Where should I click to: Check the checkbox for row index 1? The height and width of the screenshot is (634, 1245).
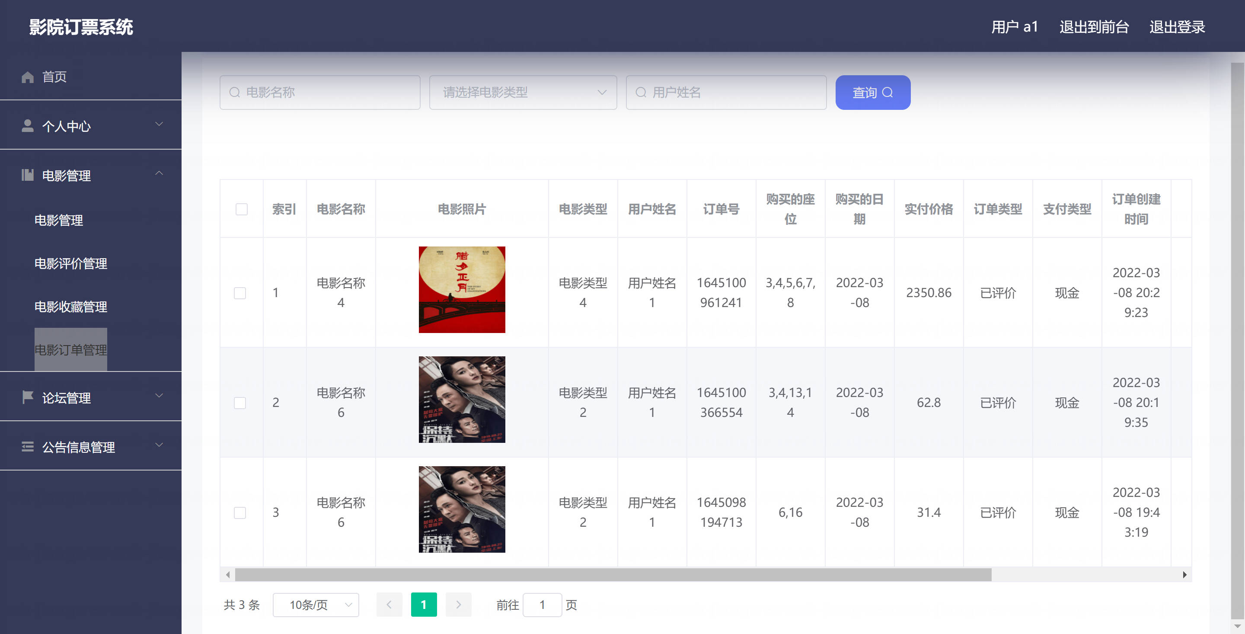click(240, 293)
